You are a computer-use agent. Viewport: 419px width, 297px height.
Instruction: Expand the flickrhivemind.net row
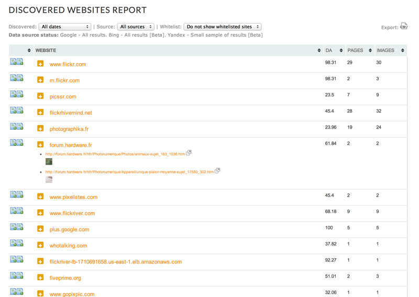coord(40,112)
